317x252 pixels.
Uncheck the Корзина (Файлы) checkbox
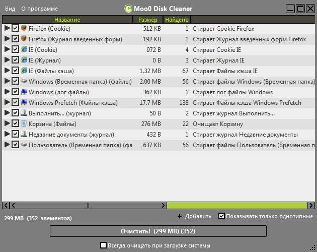tap(15, 123)
